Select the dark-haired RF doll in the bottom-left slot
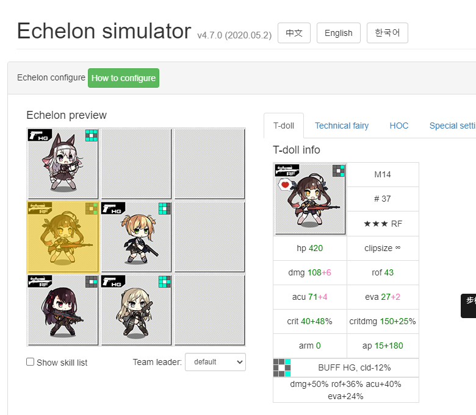476x415 pixels. point(63,310)
